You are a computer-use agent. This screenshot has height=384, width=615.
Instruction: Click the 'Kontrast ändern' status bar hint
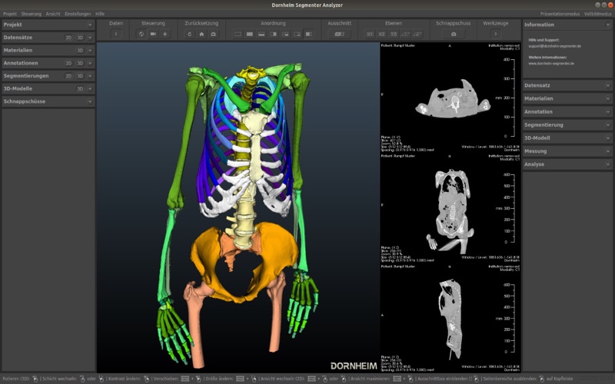pyautogui.click(x=124, y=379)
